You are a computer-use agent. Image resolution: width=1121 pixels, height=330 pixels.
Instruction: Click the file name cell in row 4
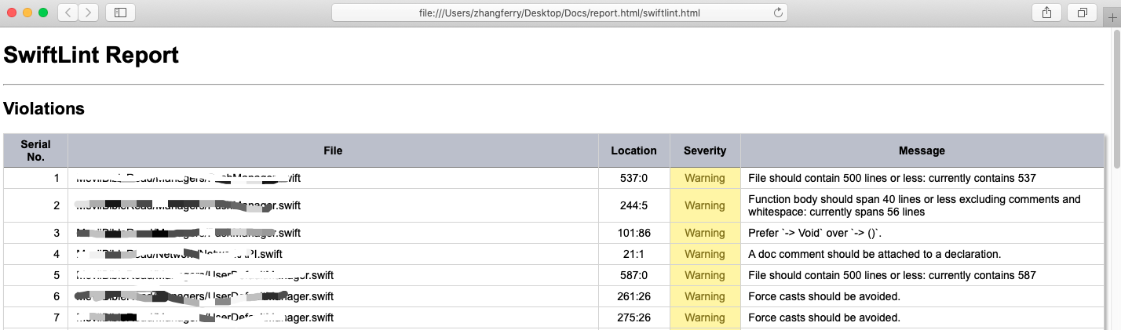(x=333, y=254)
